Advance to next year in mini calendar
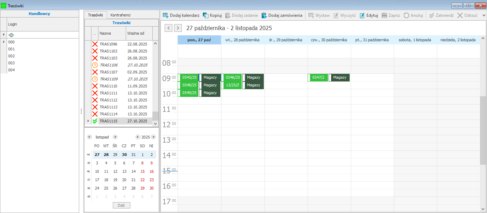487x213 pixels. coord(153,137)
